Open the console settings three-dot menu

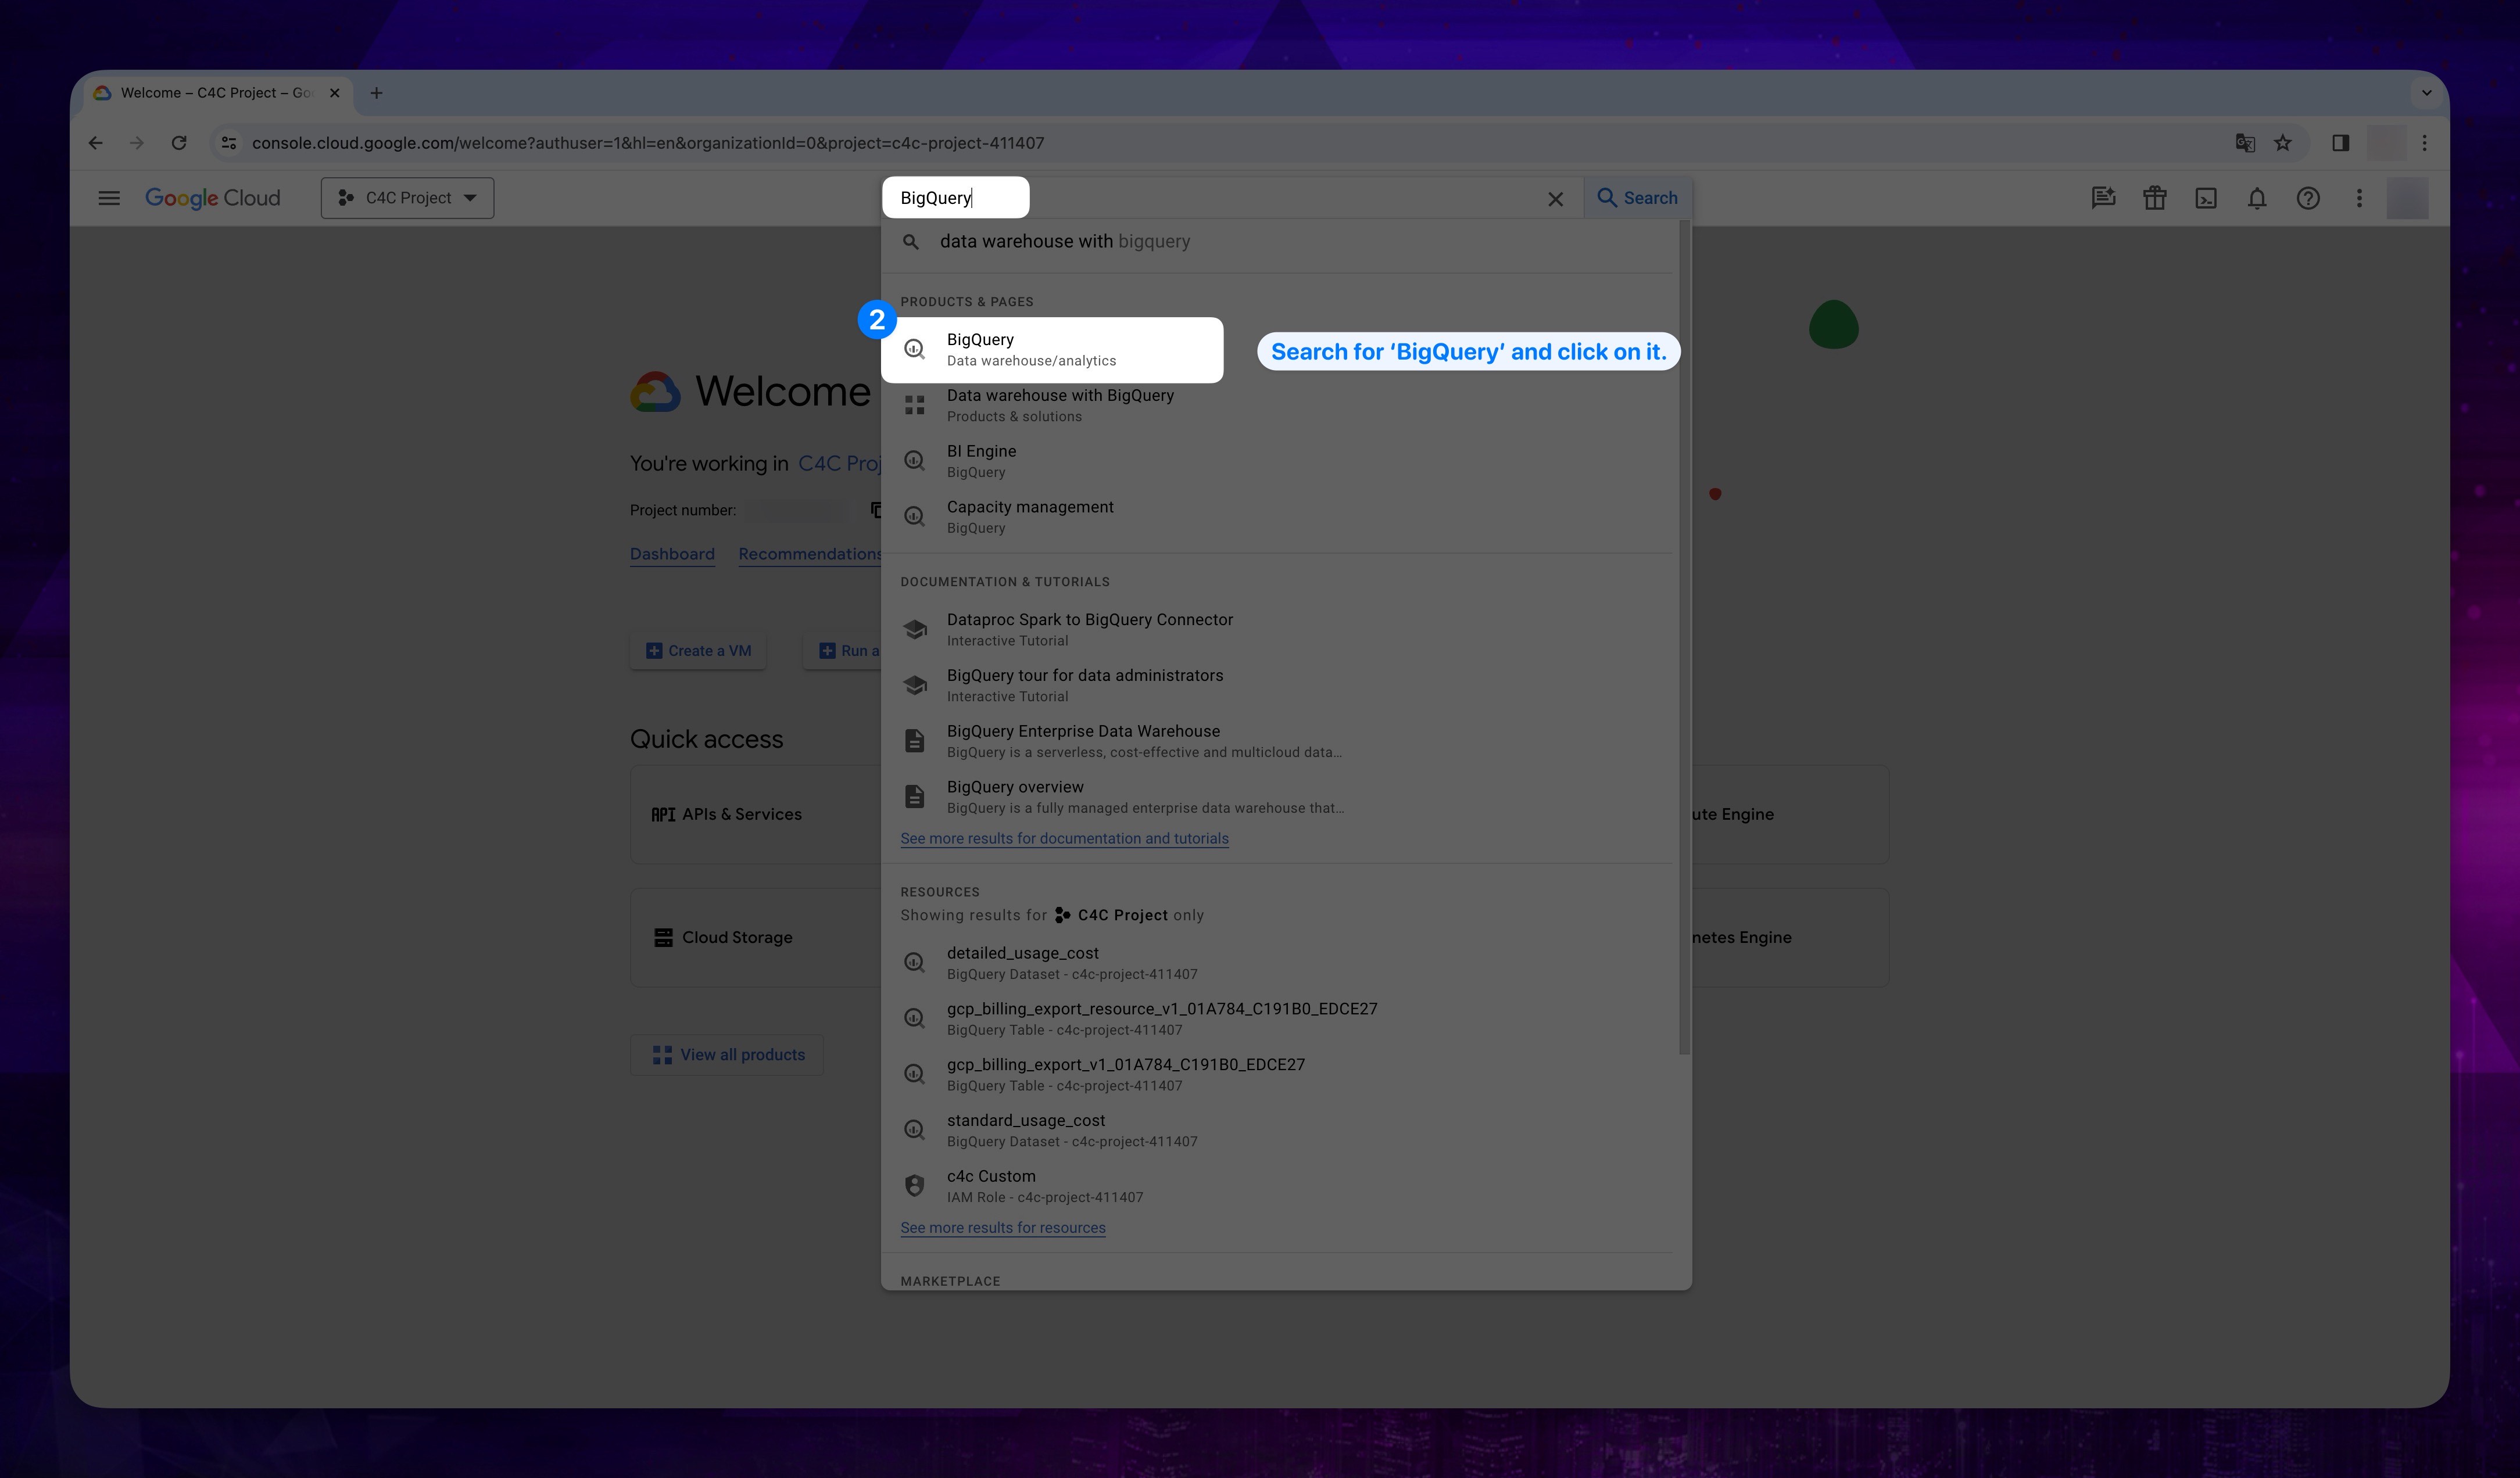(2358, 198)
